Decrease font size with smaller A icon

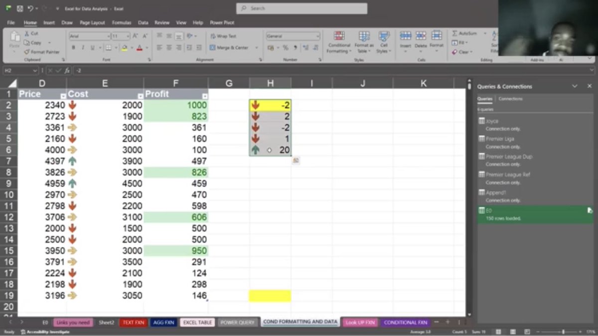145,36
